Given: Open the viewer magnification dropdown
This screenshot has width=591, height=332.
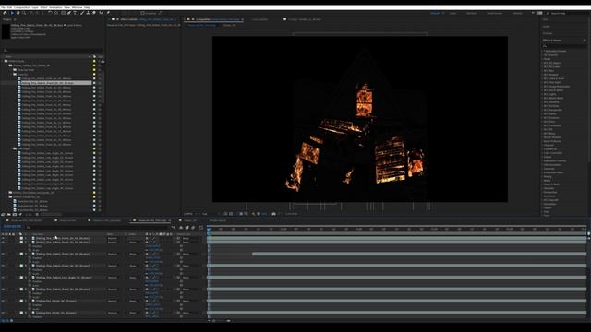Looking at the screenshot, I should [x=190, y=214].
